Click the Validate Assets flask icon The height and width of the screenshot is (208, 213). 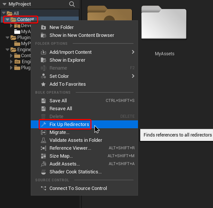coord(43,140)
